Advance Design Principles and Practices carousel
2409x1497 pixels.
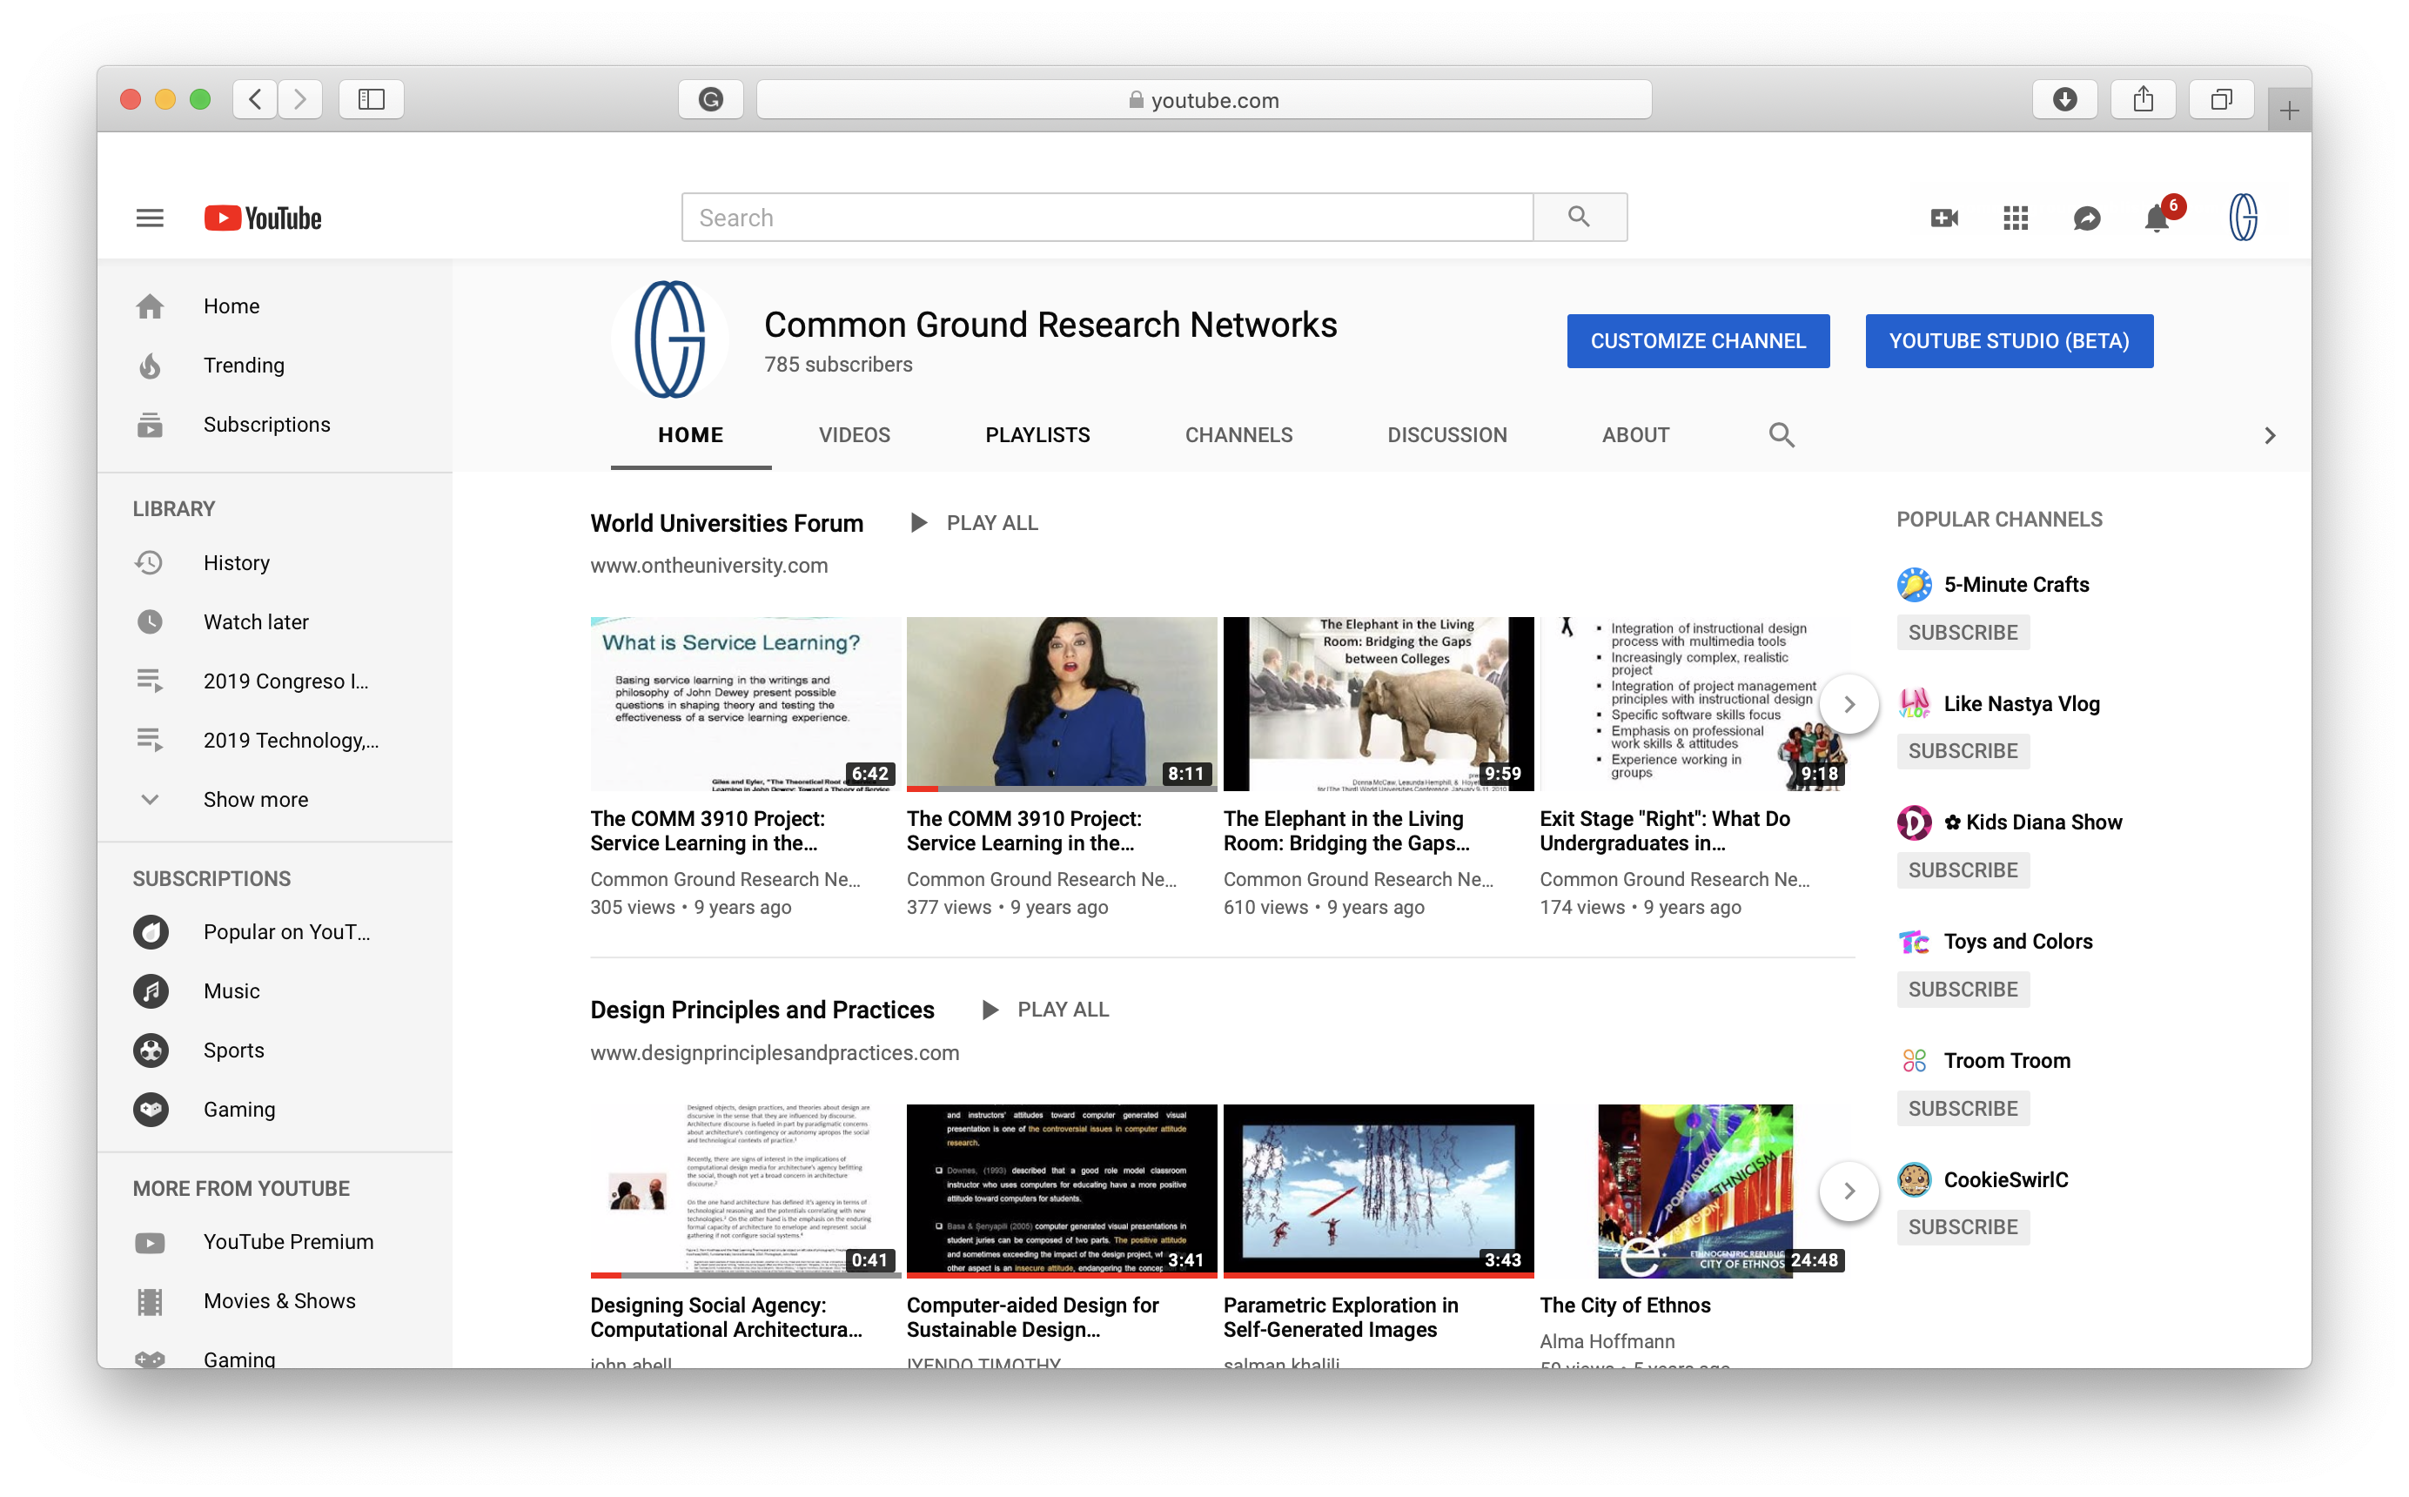pos(1849,1191)
